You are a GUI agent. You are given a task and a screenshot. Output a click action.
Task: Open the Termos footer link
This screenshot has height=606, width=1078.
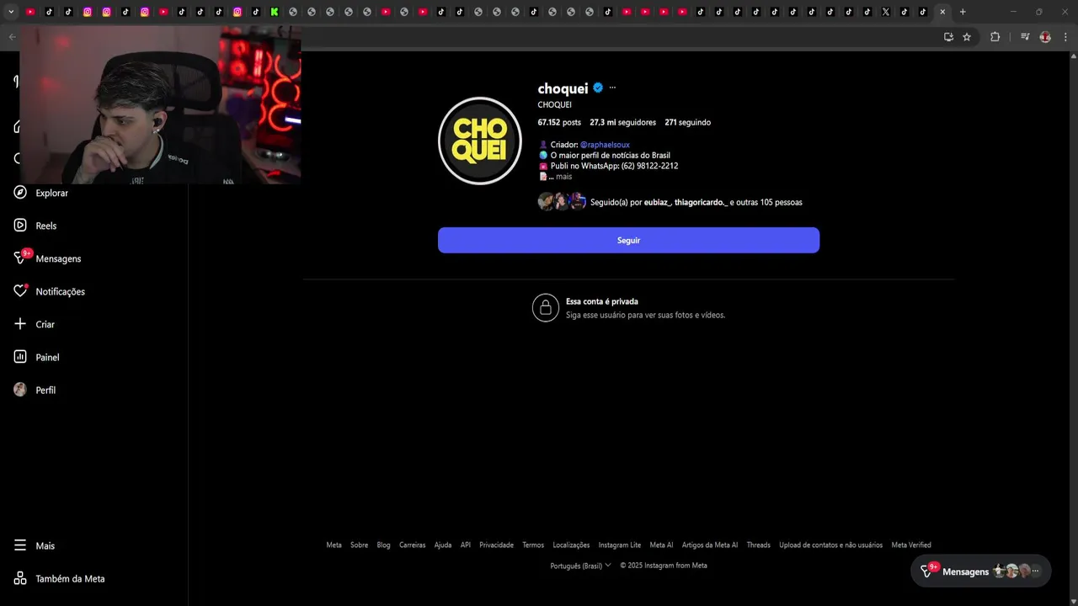pyautogui.click(x=533, y=545)
